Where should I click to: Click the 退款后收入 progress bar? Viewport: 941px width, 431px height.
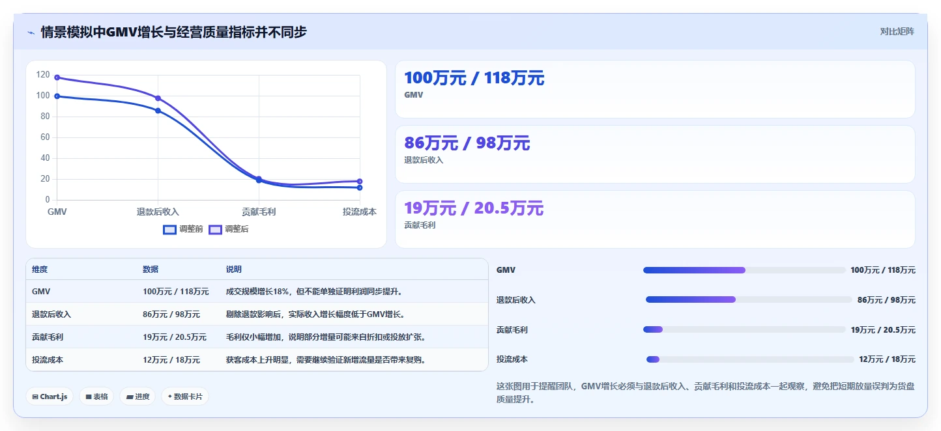pos(749,299)
